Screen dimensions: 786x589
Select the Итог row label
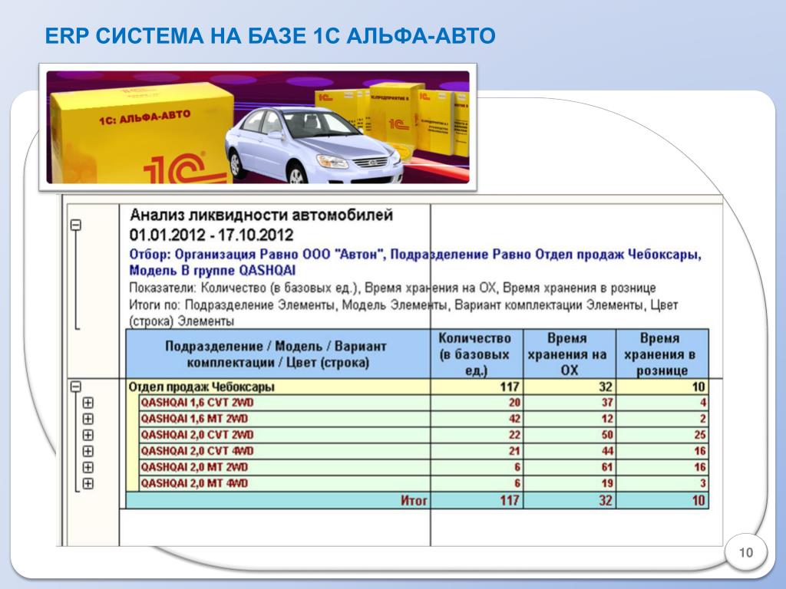(x=414, y=500)
